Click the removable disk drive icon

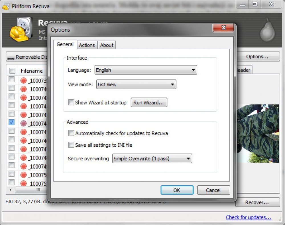pos(11,58)
